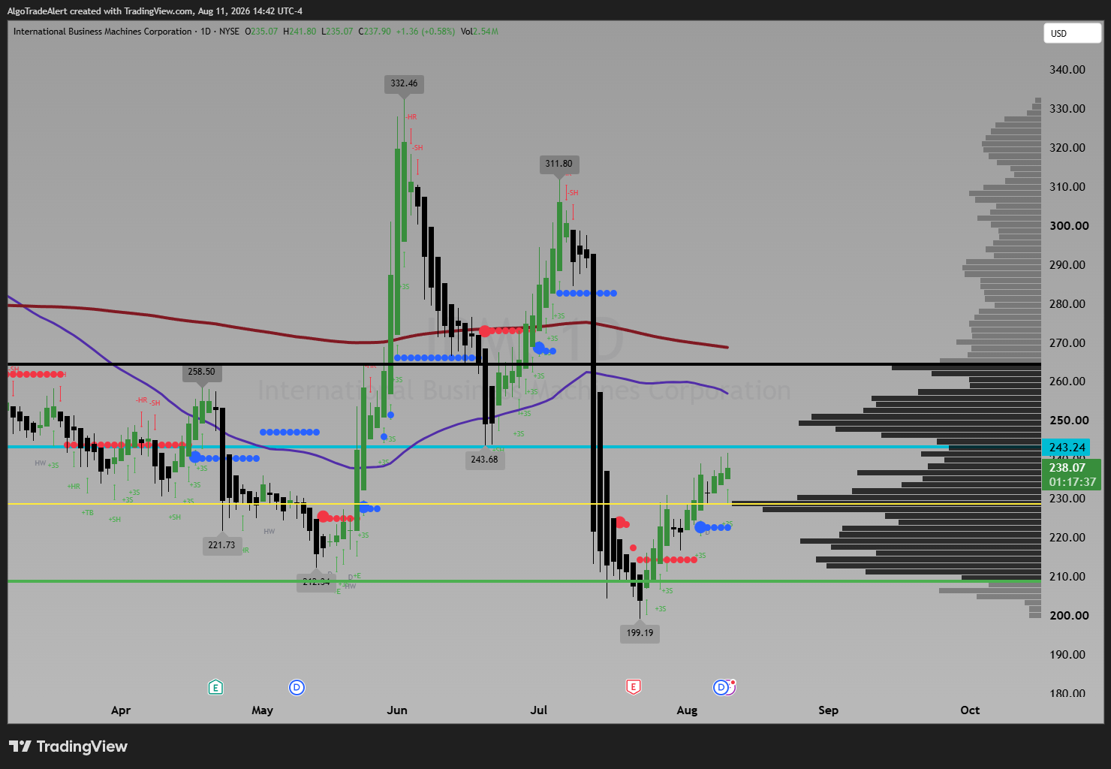Image resolution: width=1111 pixels, height=769 pixels.
Task: Click the 280.00 price axis label
Action: point(1067,304)
